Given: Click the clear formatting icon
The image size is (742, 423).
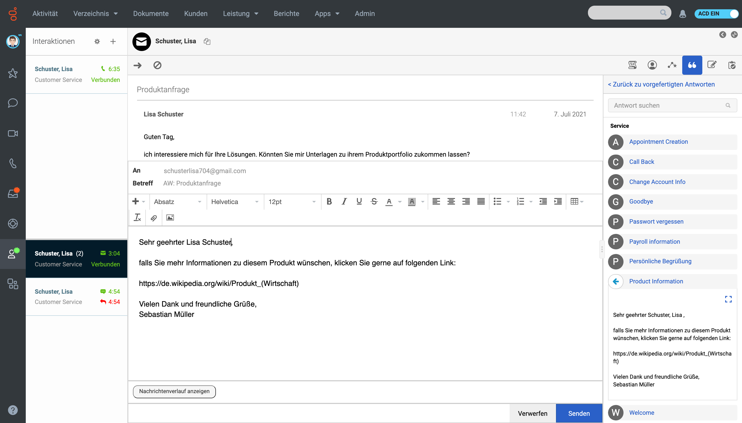Looking at the screenshot, I should pos(137,218).
